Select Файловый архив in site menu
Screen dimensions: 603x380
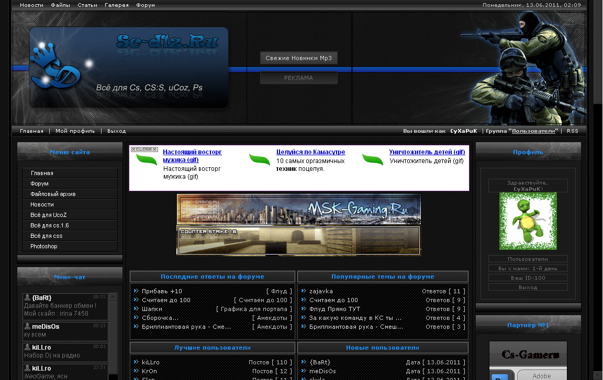[x=70, y=194]
